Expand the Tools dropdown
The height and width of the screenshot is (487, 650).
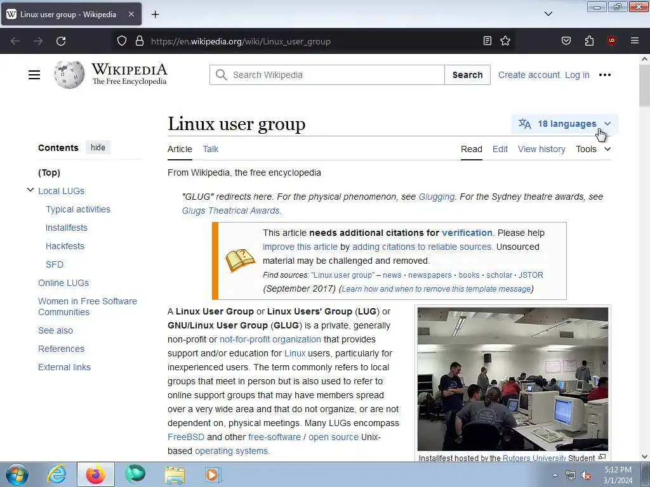click(x=594, y=149)
